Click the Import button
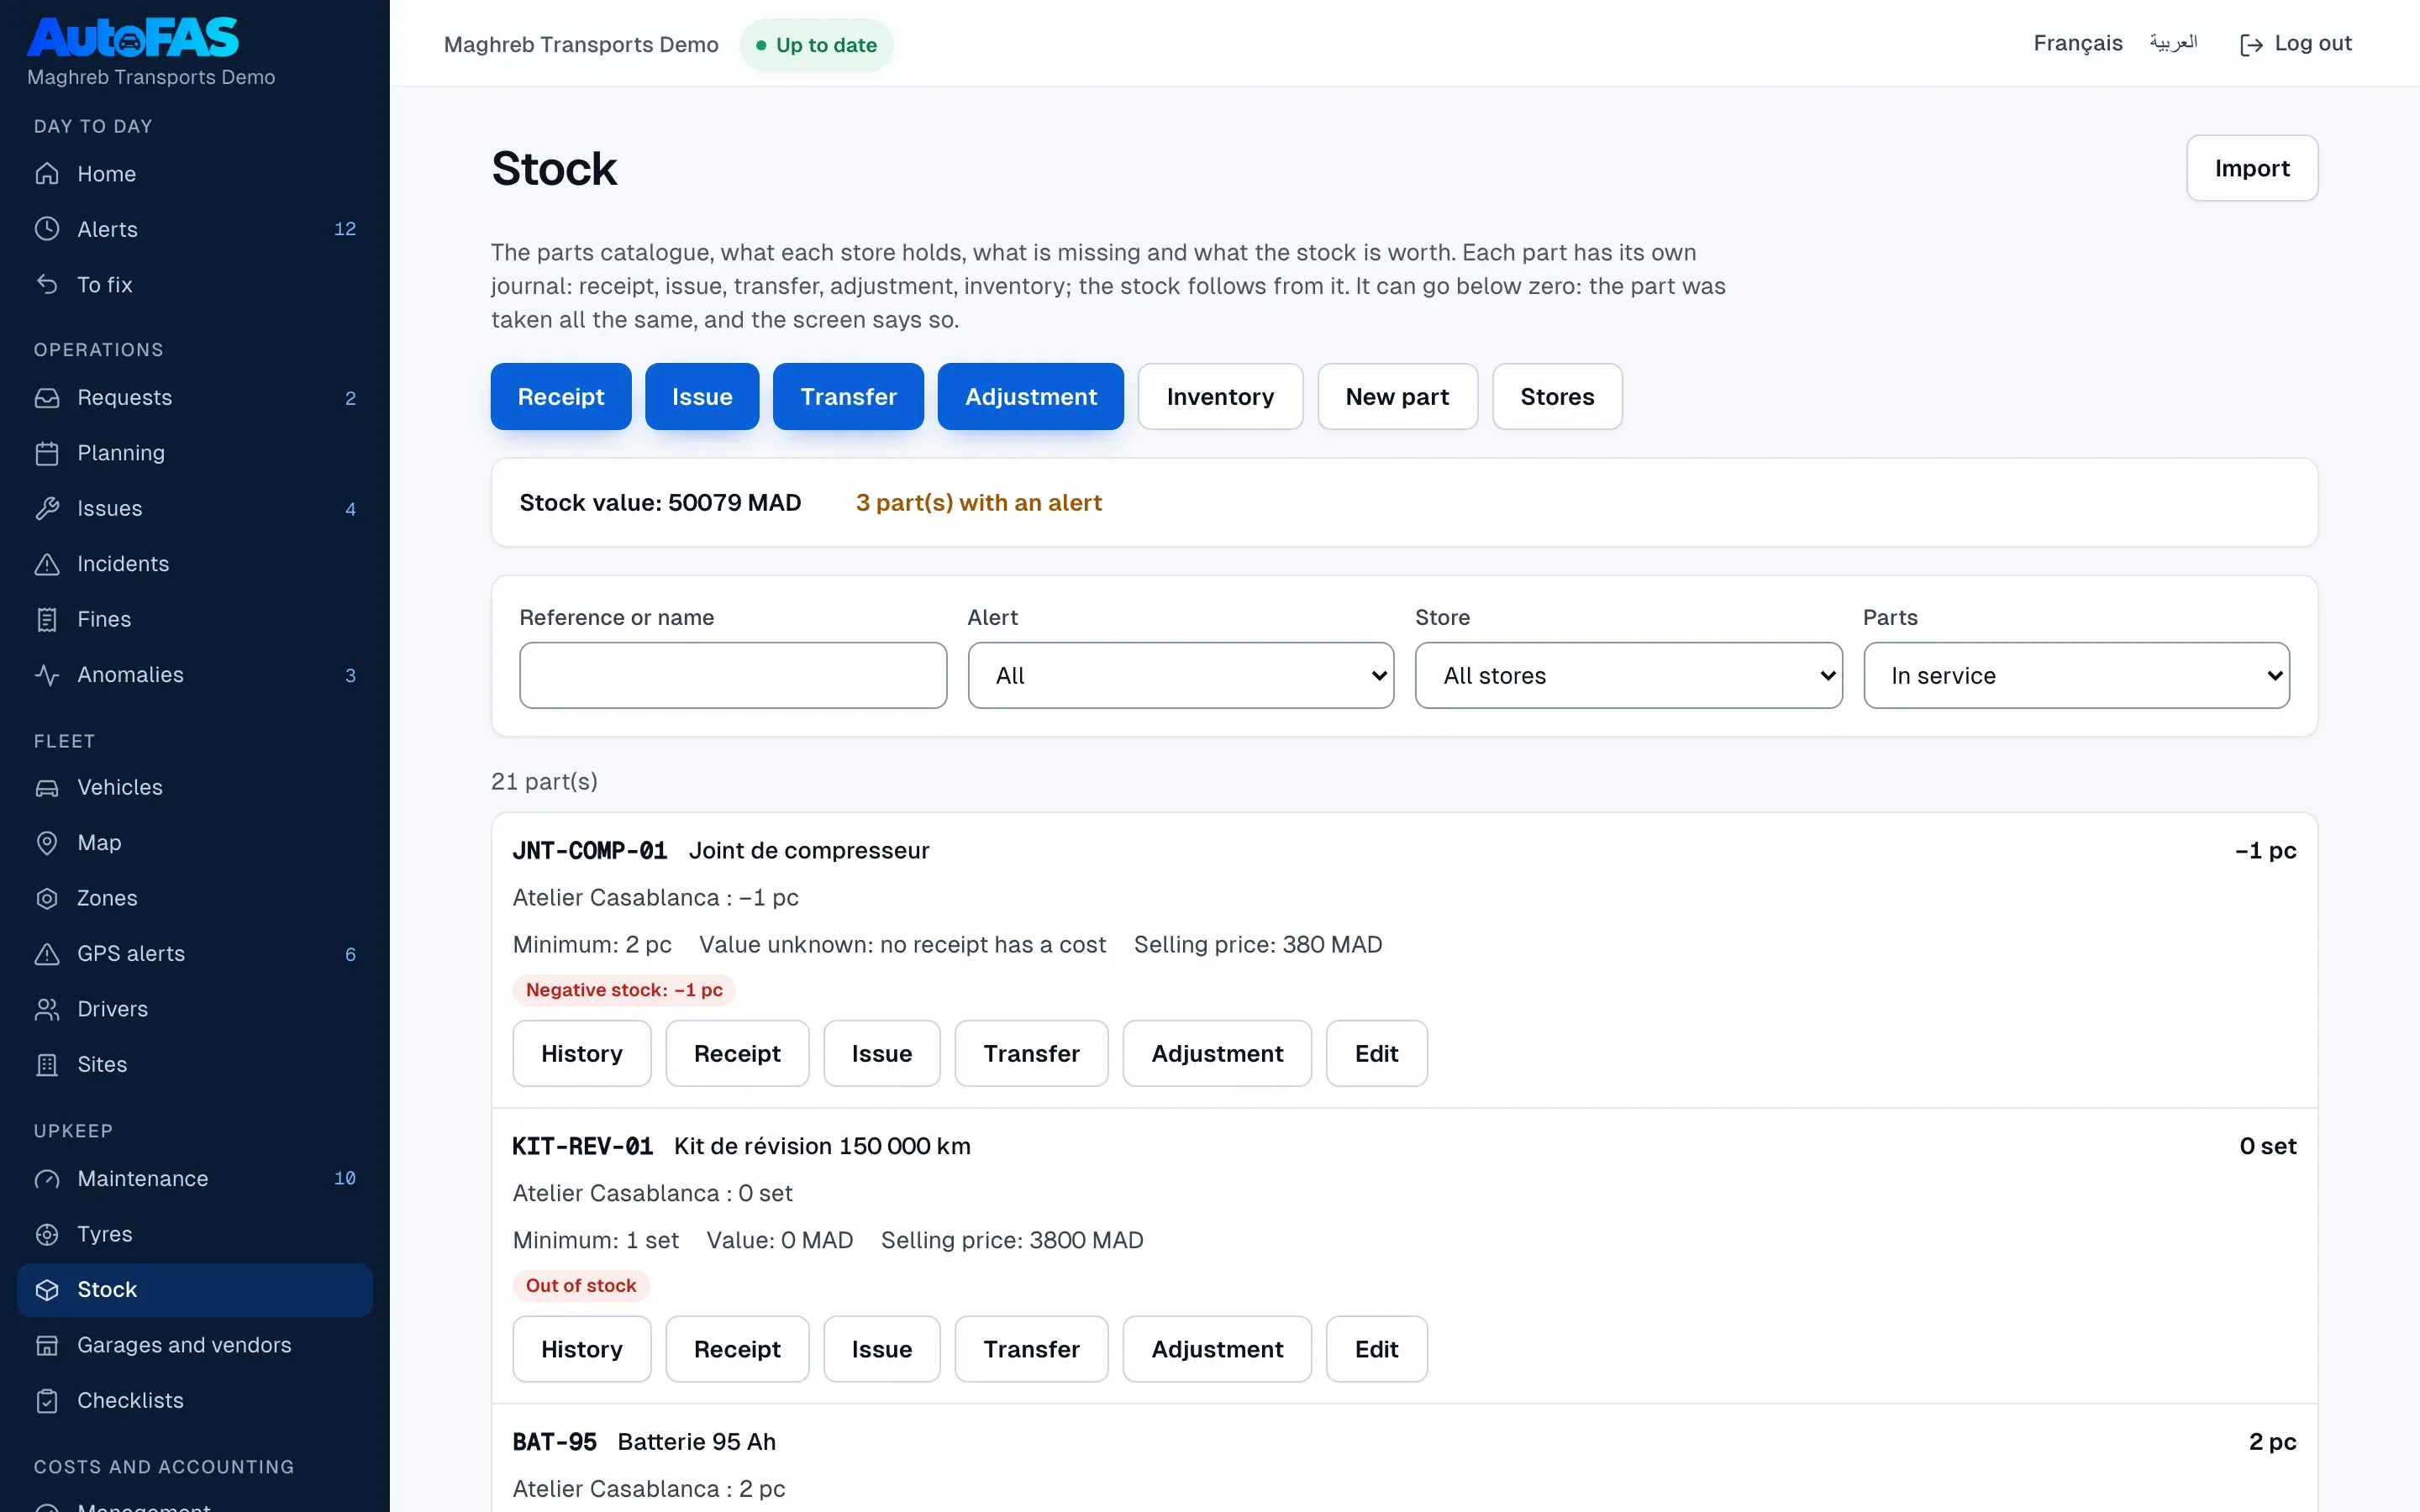The height and width of the screenshot is (1512, 2420). tap(2252, 168)
